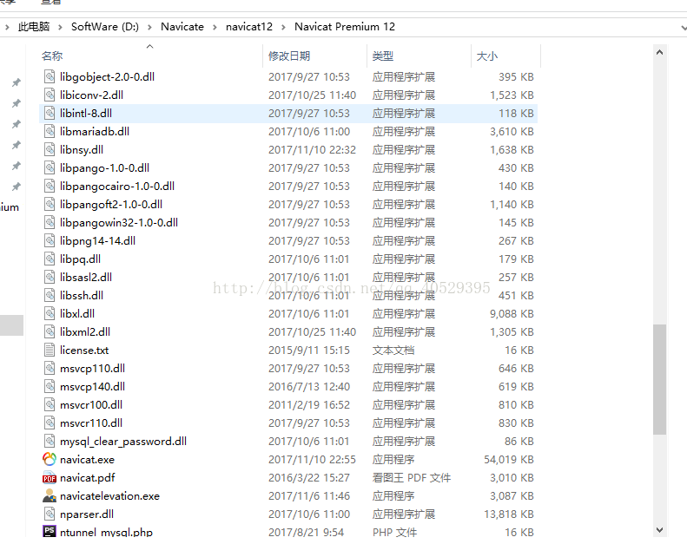The height and width of the screenshot is (557, 687).
Task: Expand the breadcrumb arrow after 此电脑
Action: click(60, 27)
